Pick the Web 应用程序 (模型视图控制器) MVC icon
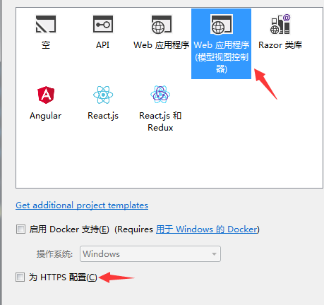This screenshot has height=305, width=324. 221,25
